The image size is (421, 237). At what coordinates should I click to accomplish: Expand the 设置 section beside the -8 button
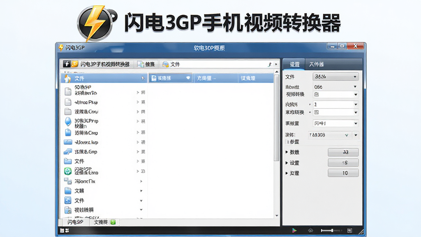coord(287,163)
